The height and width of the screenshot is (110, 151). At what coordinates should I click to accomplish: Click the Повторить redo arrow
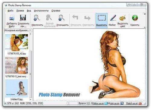point(87,18)
